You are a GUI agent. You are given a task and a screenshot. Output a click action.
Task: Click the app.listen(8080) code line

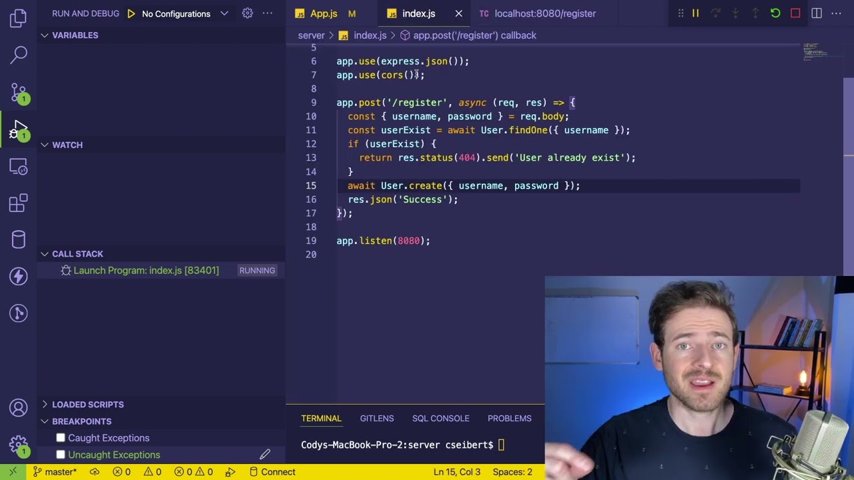point(384,241)
